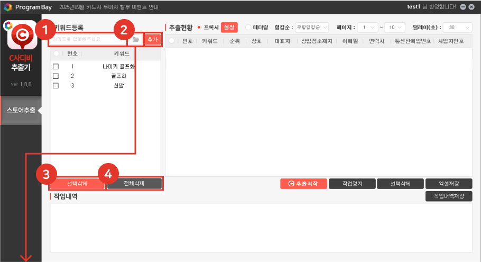The height and width of the screenshot is (262, 481).
Task: Click the proxy 설정 button
Action: pos(229,28)
